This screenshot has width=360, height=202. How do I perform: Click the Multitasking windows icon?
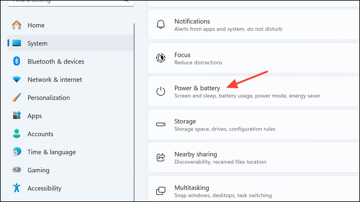pos(161,191)
